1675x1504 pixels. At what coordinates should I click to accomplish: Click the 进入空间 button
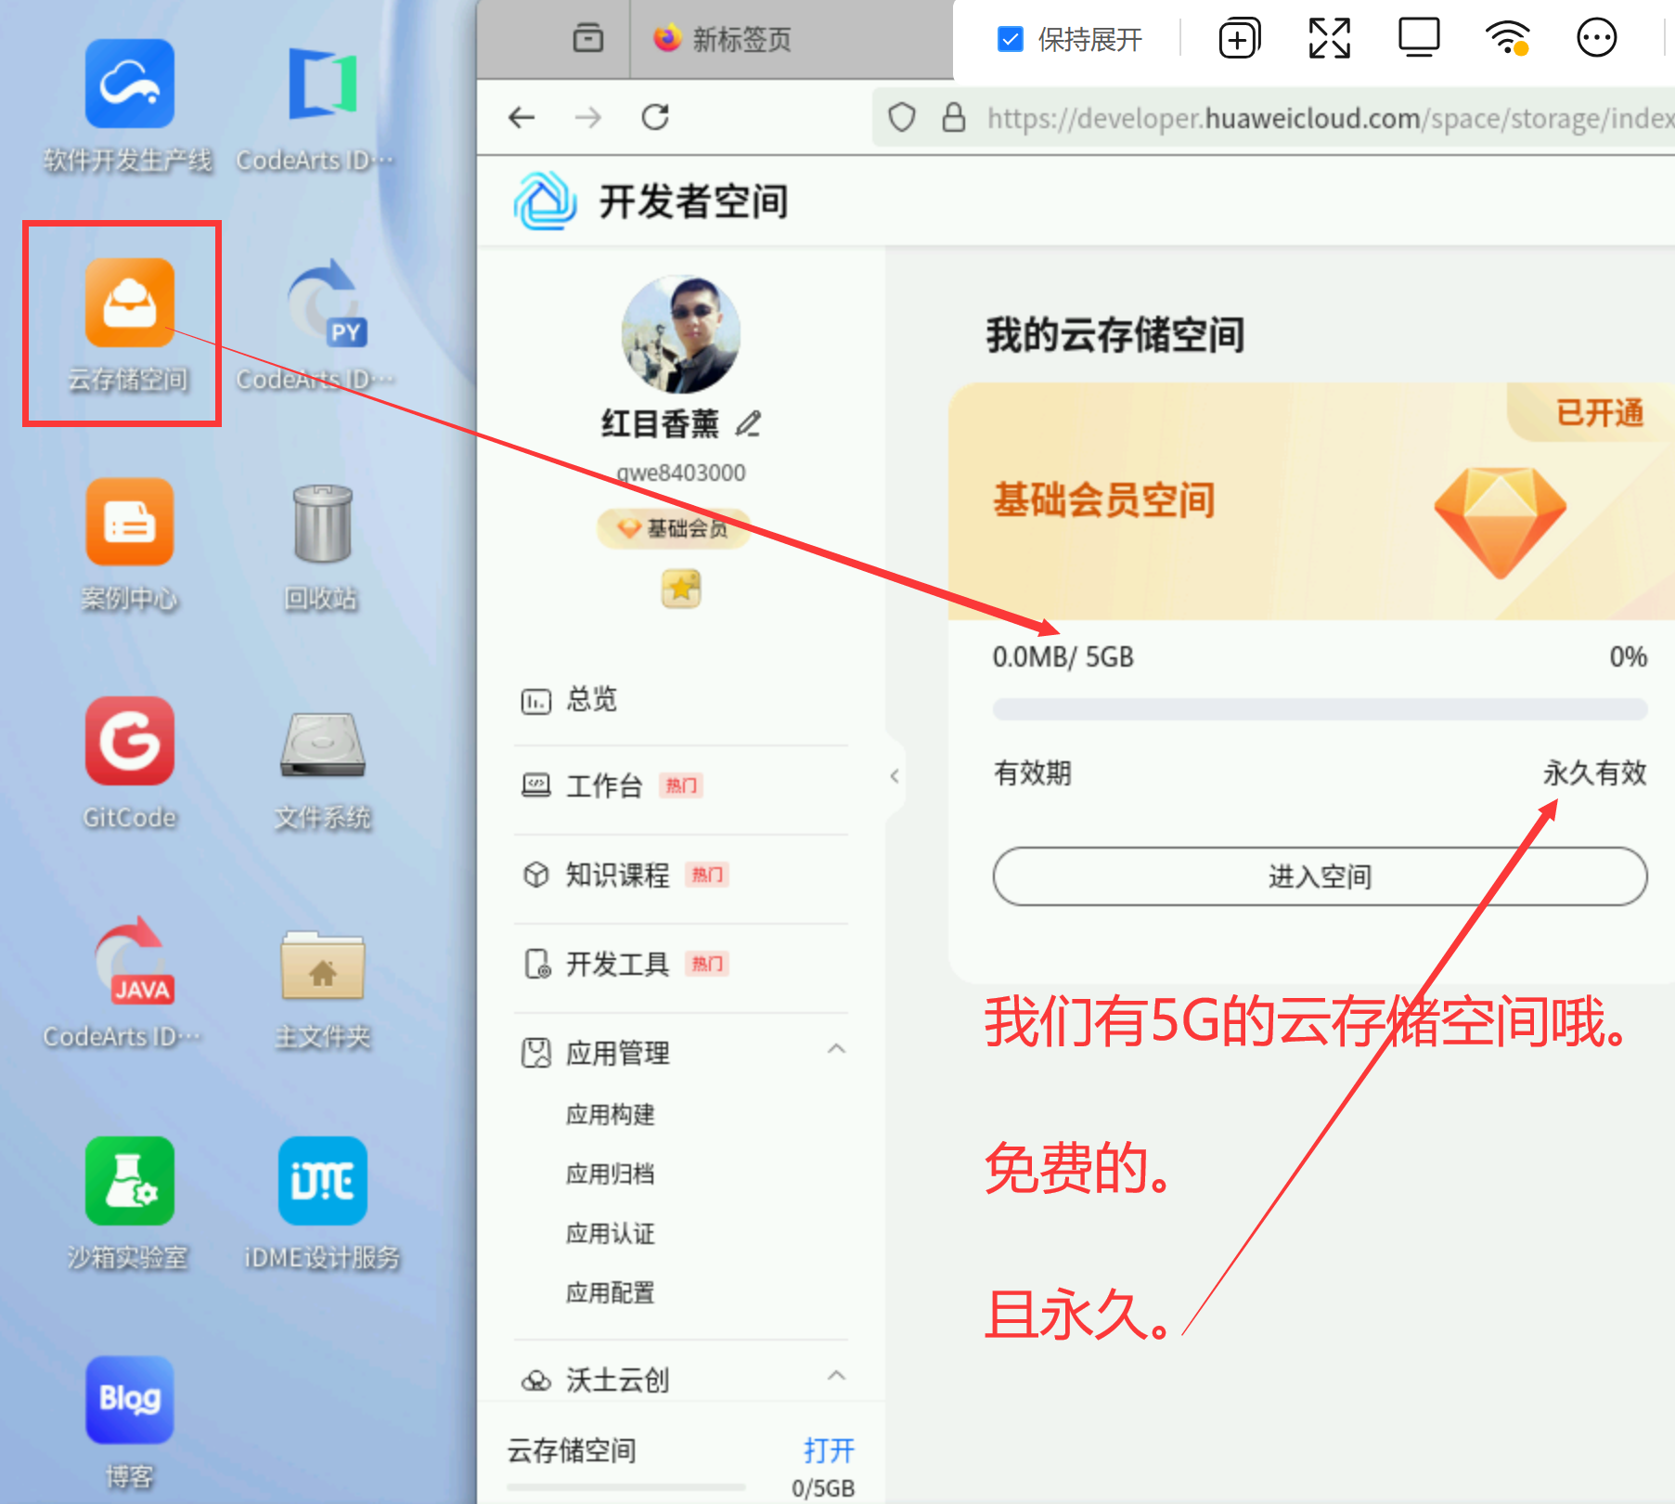[x=1320, y=875]
